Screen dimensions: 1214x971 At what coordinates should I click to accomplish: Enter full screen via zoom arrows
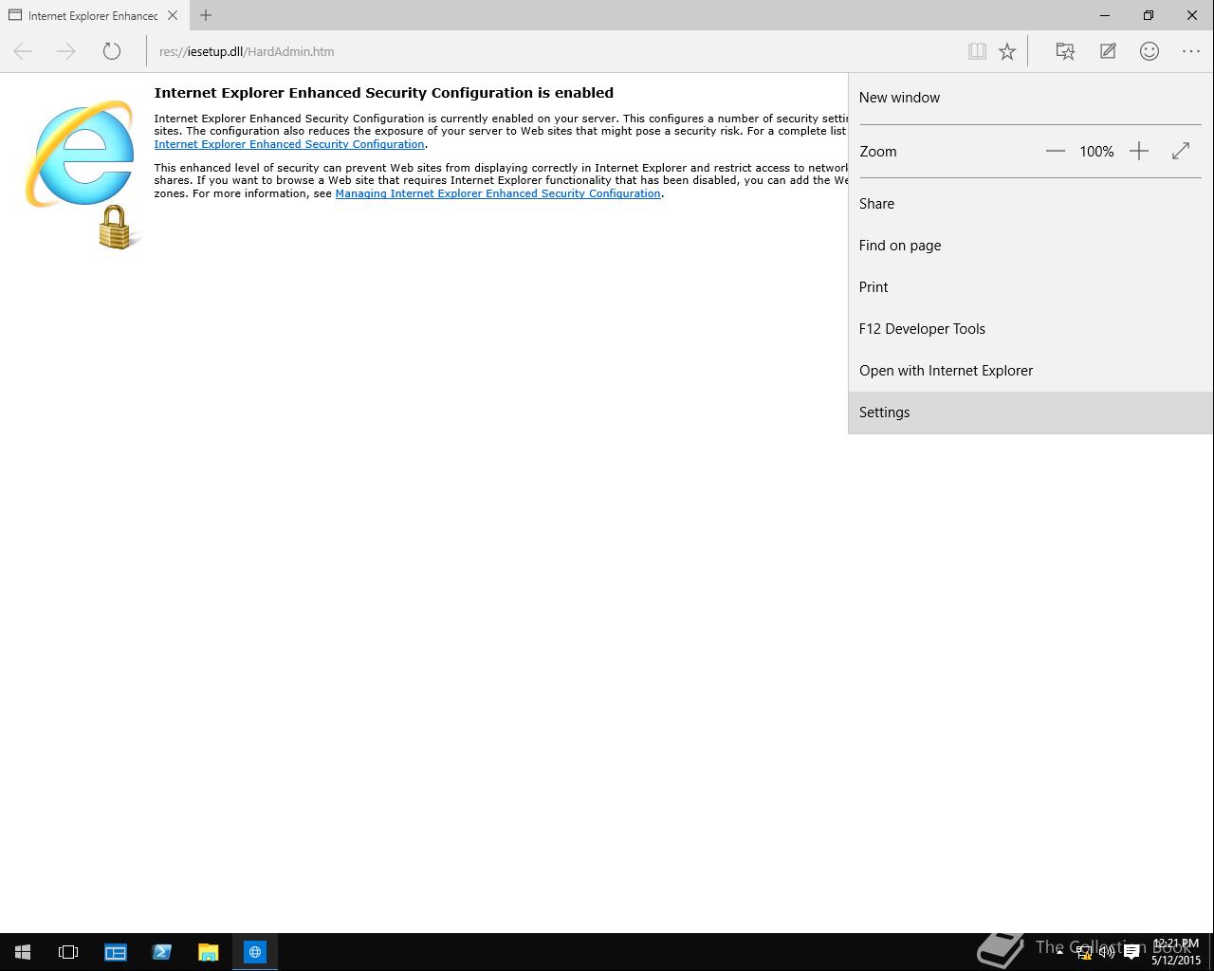(x=1181, y=151)
